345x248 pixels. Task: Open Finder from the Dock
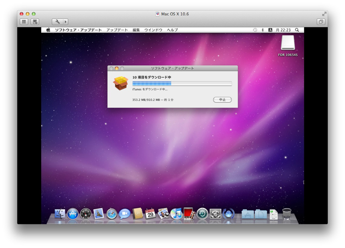[60, 214]
